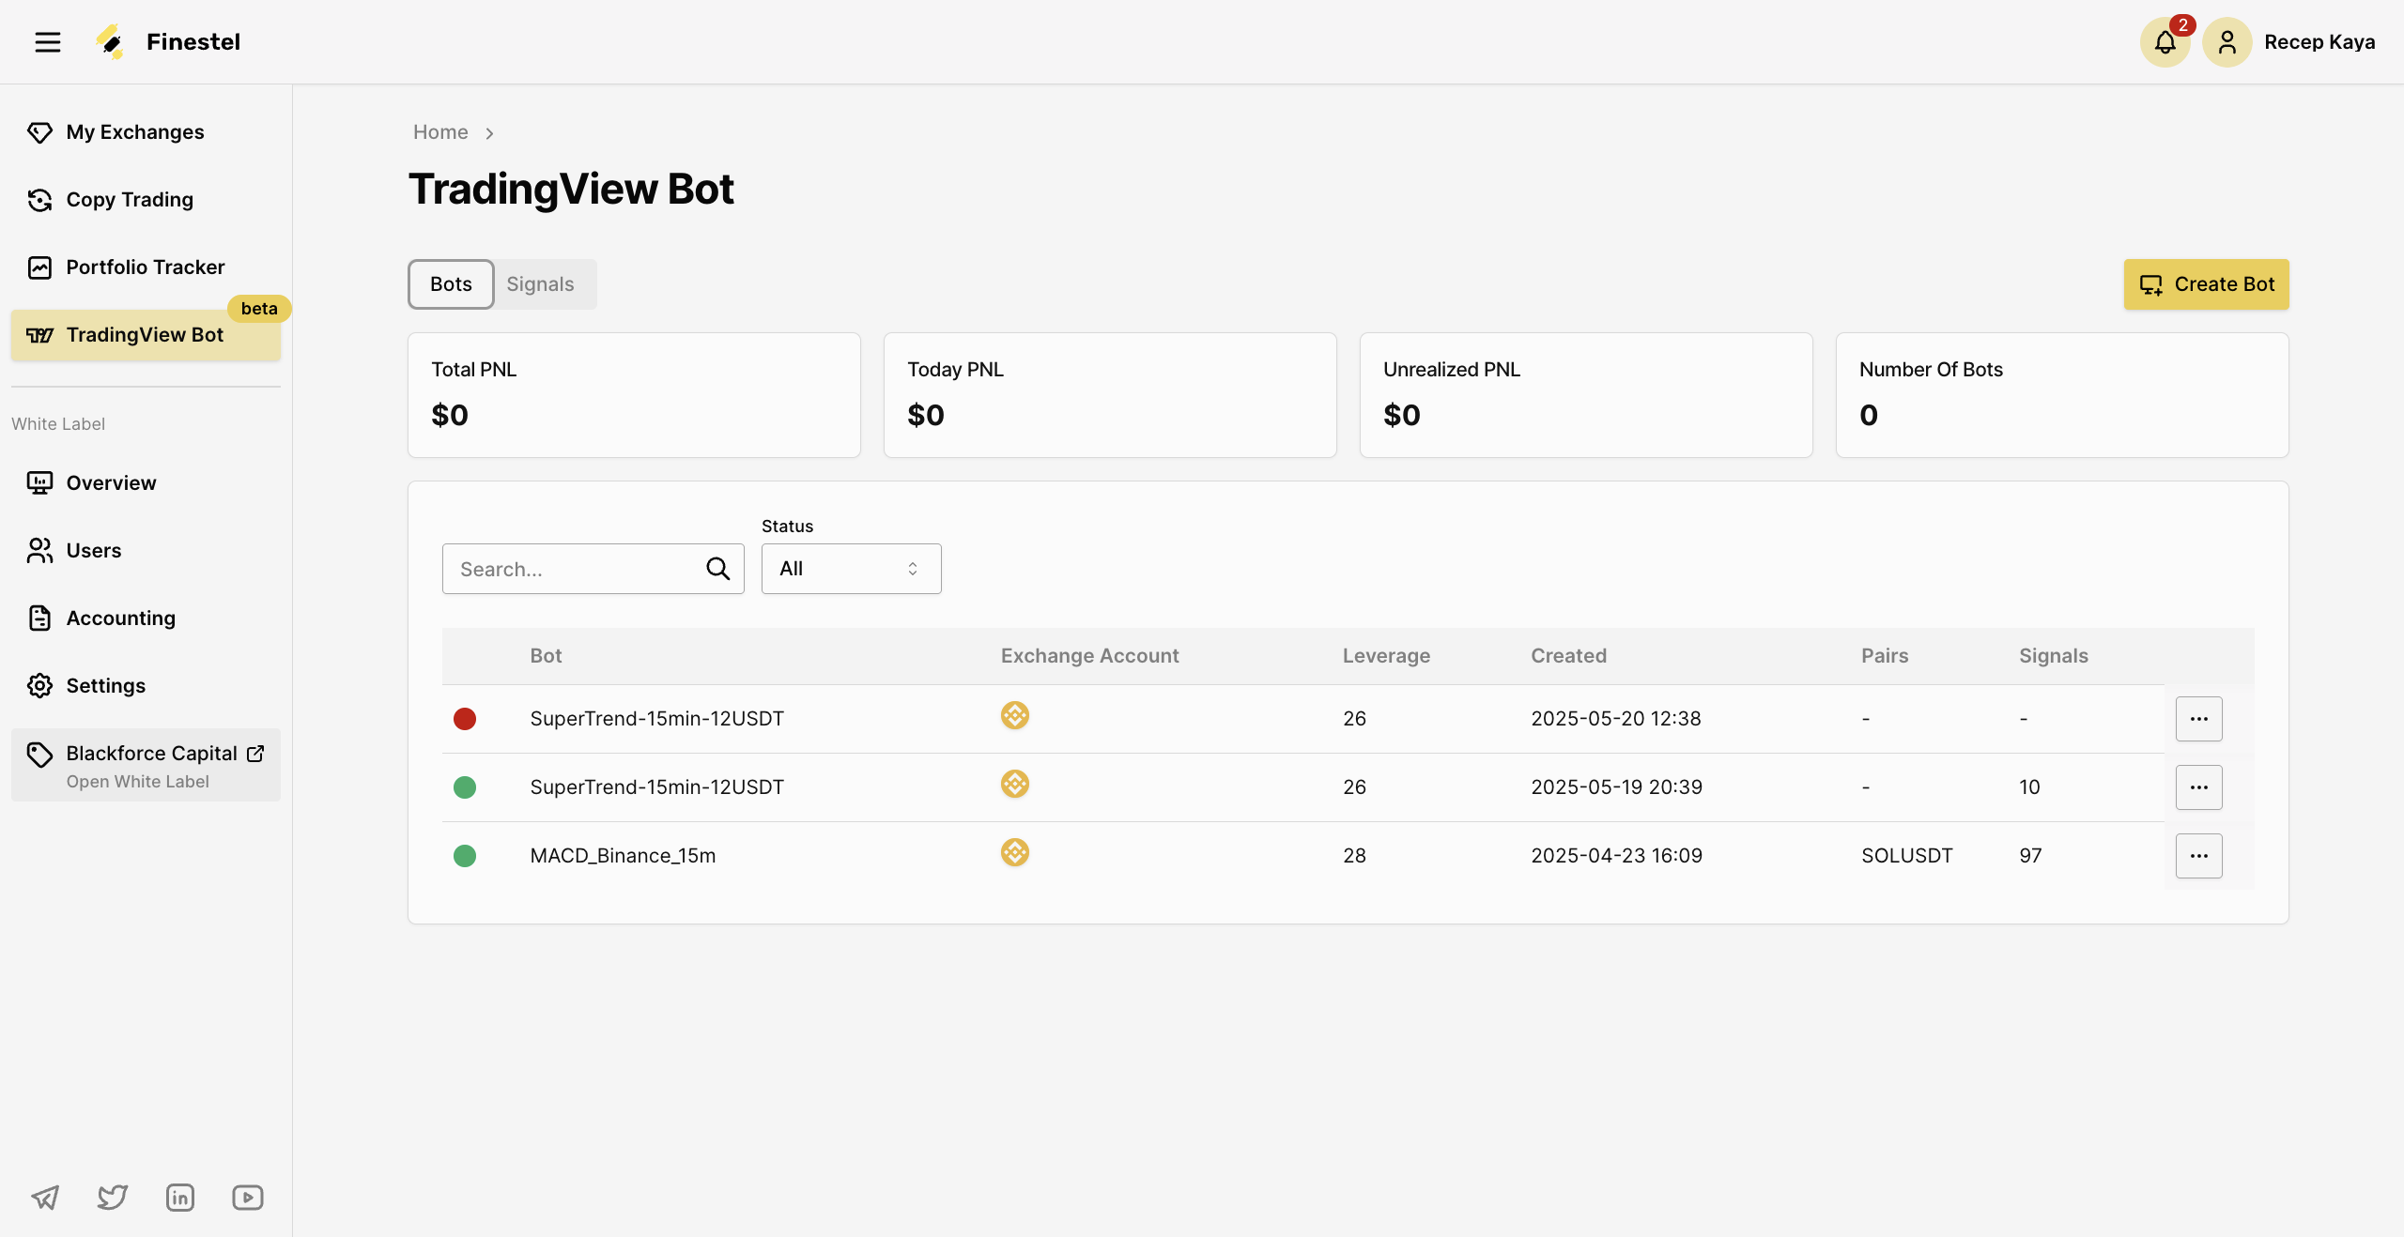The width and height of the screenshot is (2404, 1237).
Task: Expand options for SuperTrend-15min-12USDT ellipsis menu
Action: click(2199, 719)
